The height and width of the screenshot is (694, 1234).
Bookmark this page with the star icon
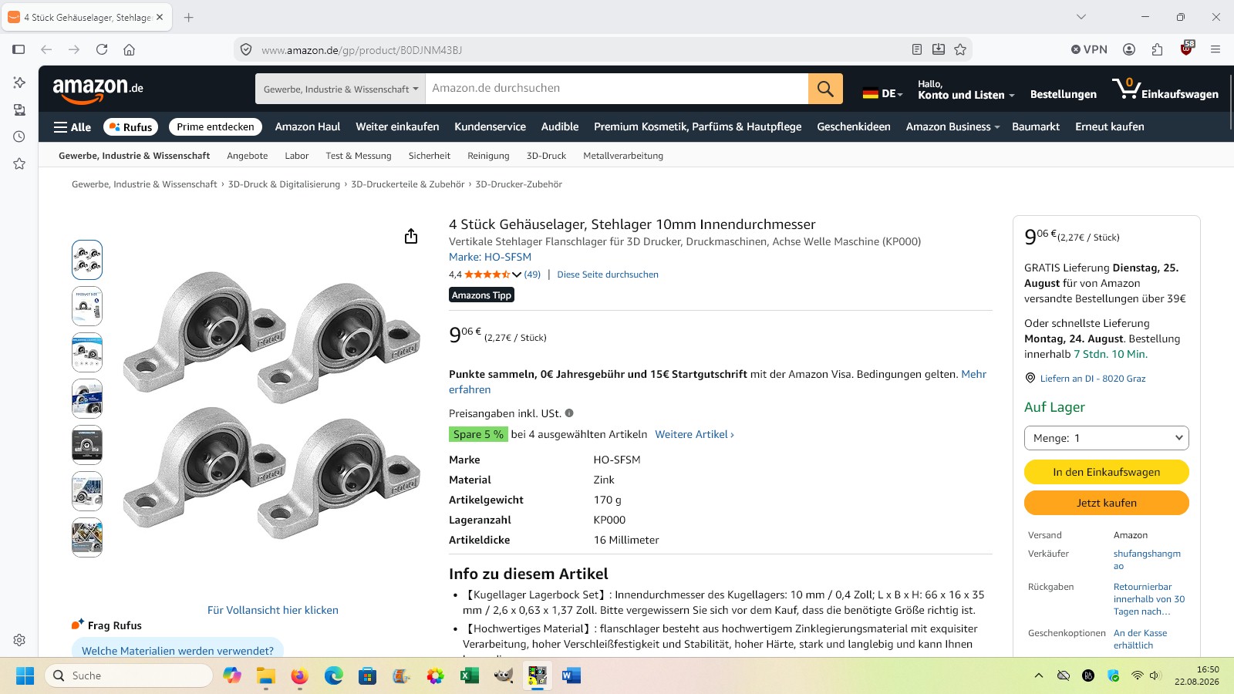click(x=960, y=49)
